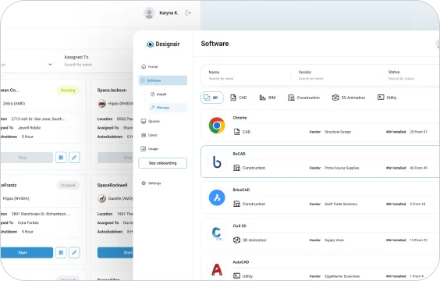Click the Prime Source Supplies vendor text

[342, 168]
